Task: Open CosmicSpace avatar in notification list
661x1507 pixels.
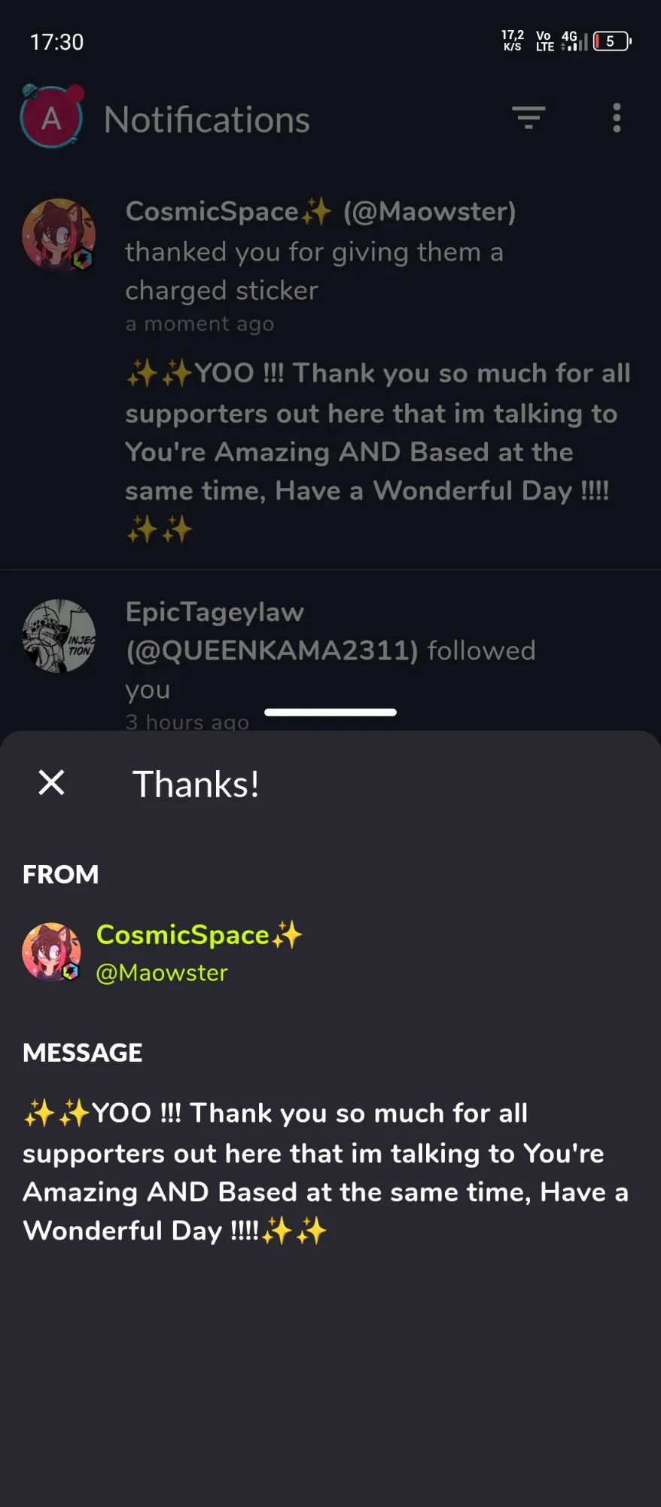Action: [x=59, y=235]
